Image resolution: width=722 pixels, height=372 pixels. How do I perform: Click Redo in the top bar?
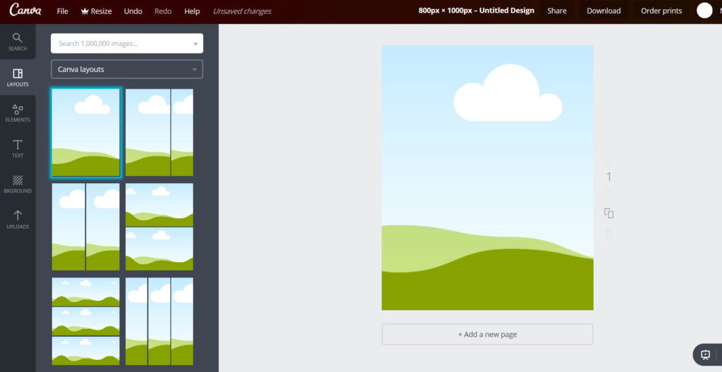(x=163, y=11)
